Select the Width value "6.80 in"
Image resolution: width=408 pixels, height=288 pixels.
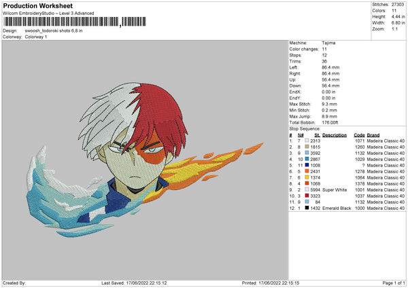point(398,23)
